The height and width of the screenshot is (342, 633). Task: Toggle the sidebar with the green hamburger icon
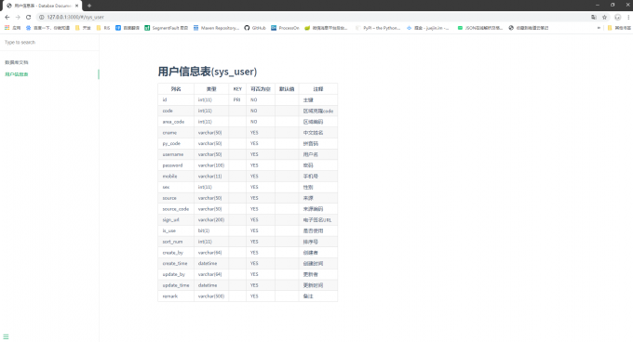tap(6, 336)
